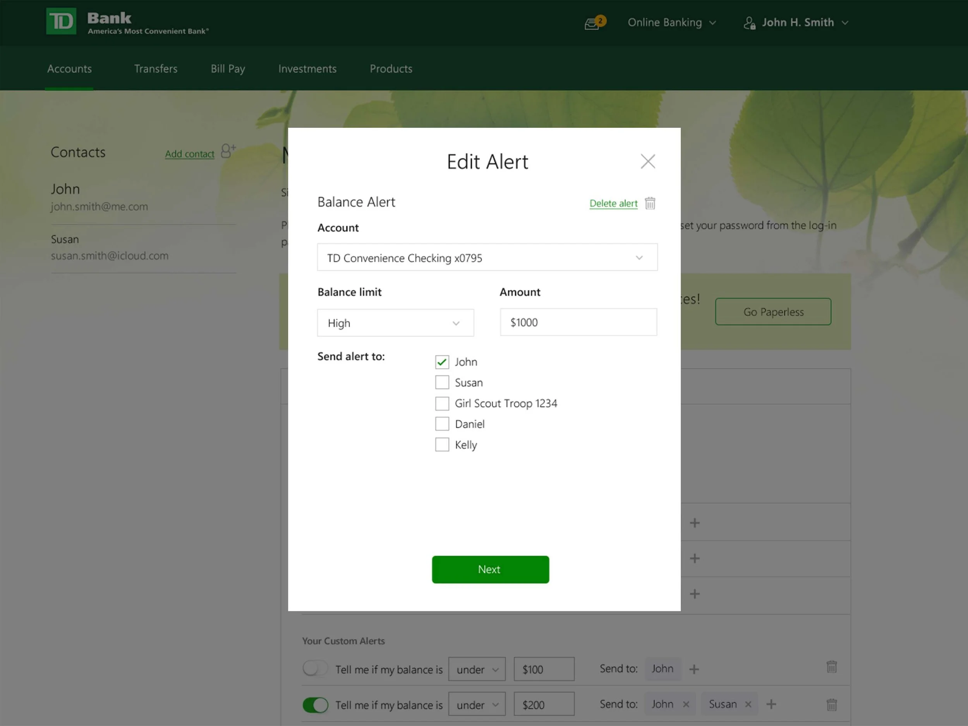The image size is (968, 726).
Task: Check the Girl Scout Troop 1234 checkbox
Action: point(442,403)
